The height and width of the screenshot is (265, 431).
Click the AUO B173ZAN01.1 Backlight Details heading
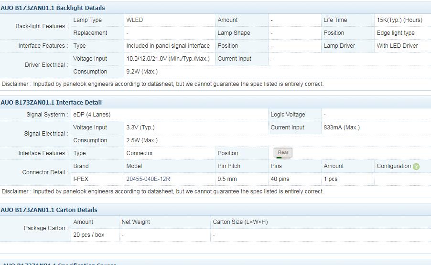click(53, 8)
